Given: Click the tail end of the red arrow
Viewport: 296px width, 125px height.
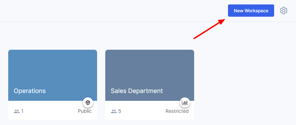Looking at the screenshot, I should click(x=194, y=38).
